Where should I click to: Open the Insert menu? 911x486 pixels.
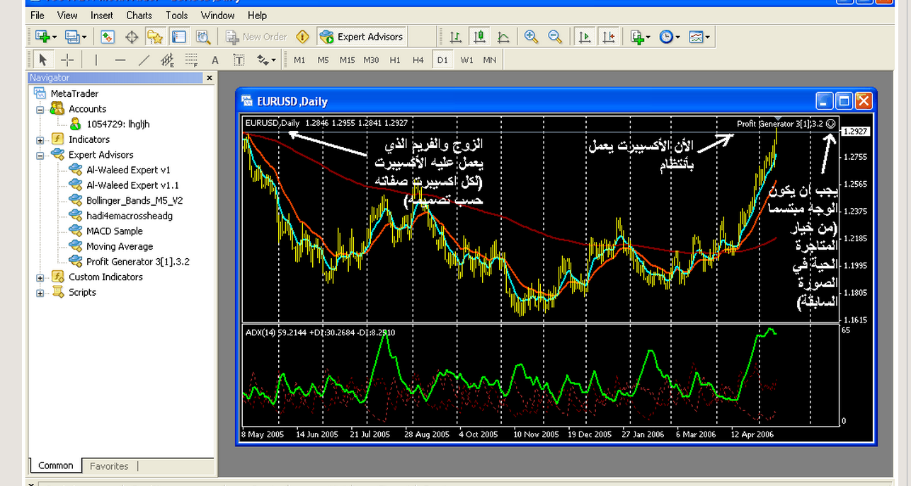[102, 15]
